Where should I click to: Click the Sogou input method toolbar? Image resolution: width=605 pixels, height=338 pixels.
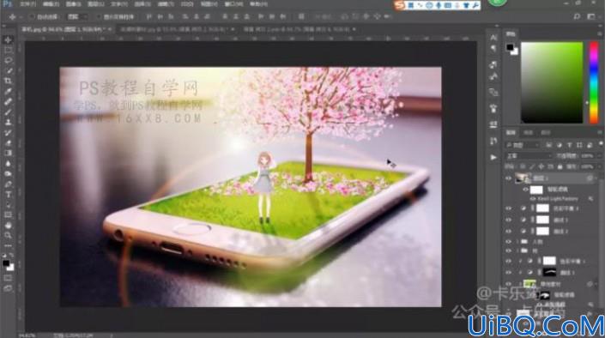coord(437,5)
